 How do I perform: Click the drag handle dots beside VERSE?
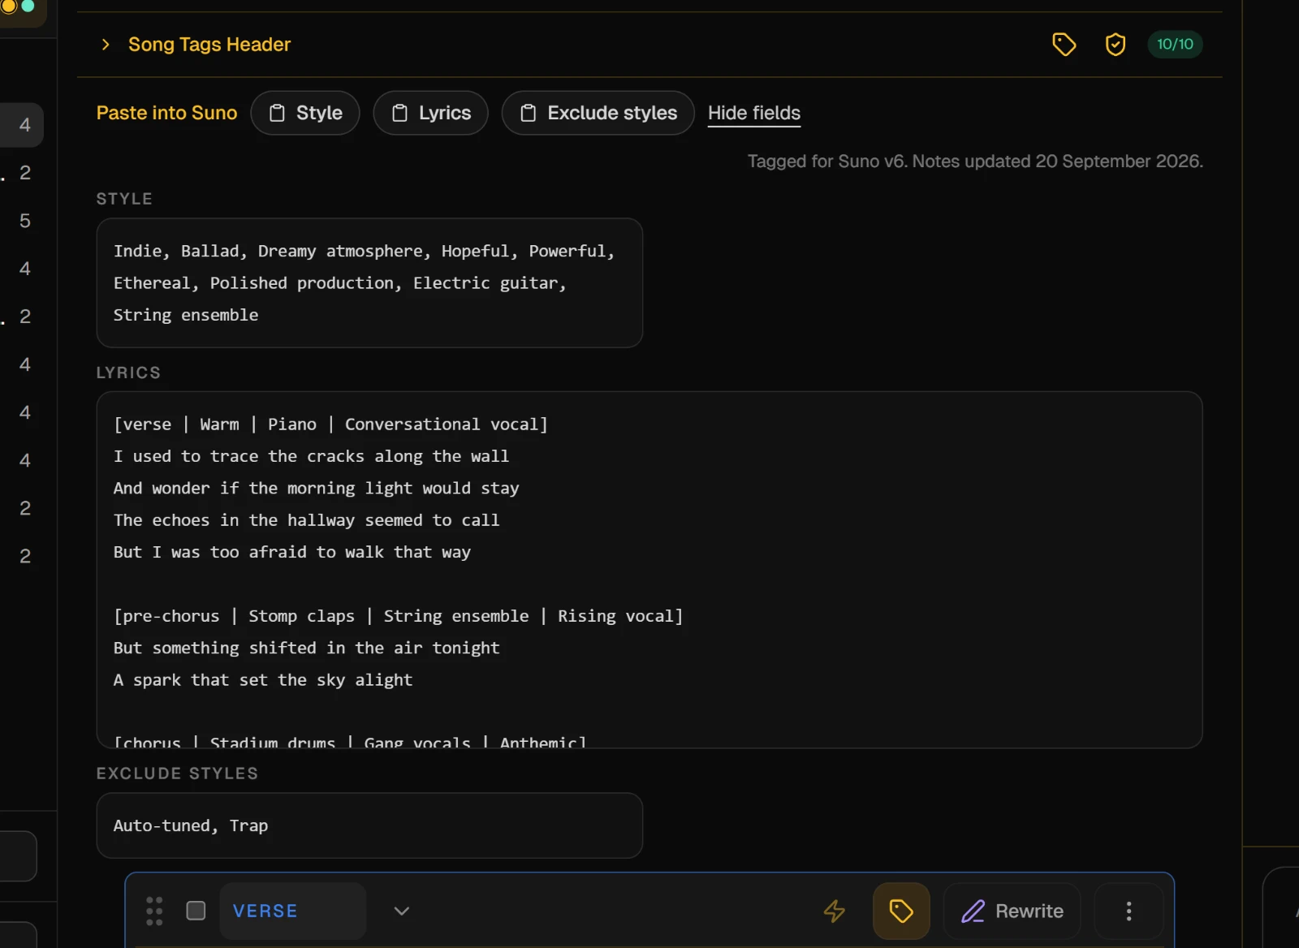(x=154, y=911)
